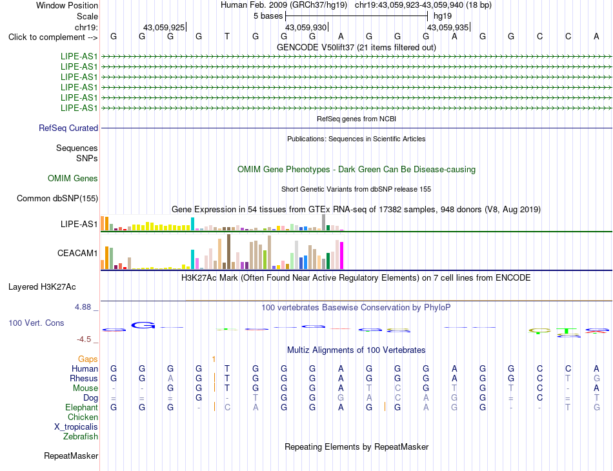Open 'Multiz Alignments of 100 Vertebrates' title
The height and width of the screenshot is (471, 613).
coord(356,350)
